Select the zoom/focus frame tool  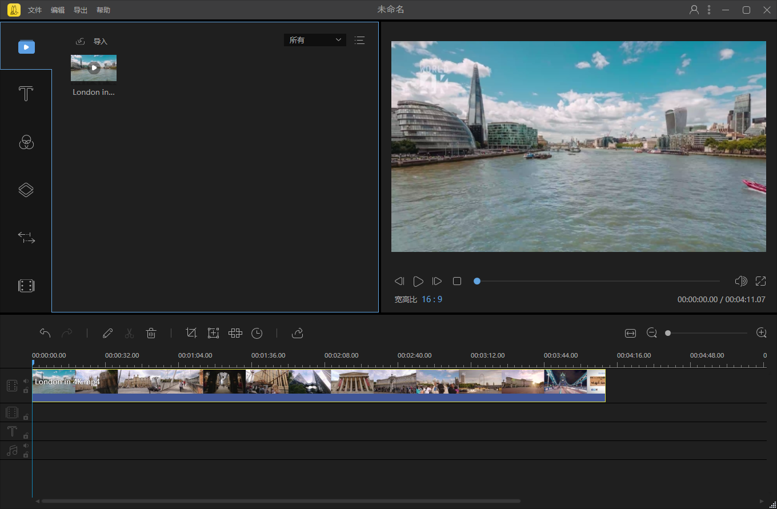click(213, 333)
